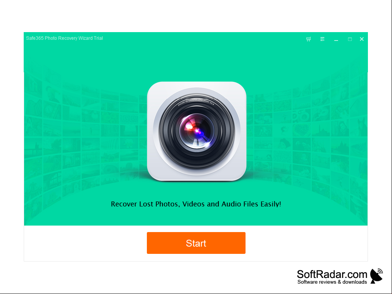The height and width of the screenshot is (294, 392).
Task: Click the faded photo wall on left
Action: pos(83,140)
